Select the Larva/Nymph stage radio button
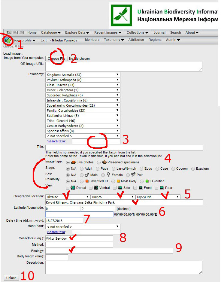 pyautogui.click(x=114, y=169)
